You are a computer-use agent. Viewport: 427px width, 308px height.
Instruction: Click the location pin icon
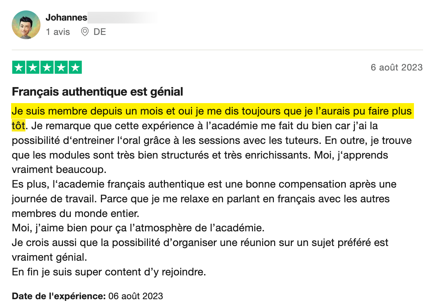click(x=85, y=32)
